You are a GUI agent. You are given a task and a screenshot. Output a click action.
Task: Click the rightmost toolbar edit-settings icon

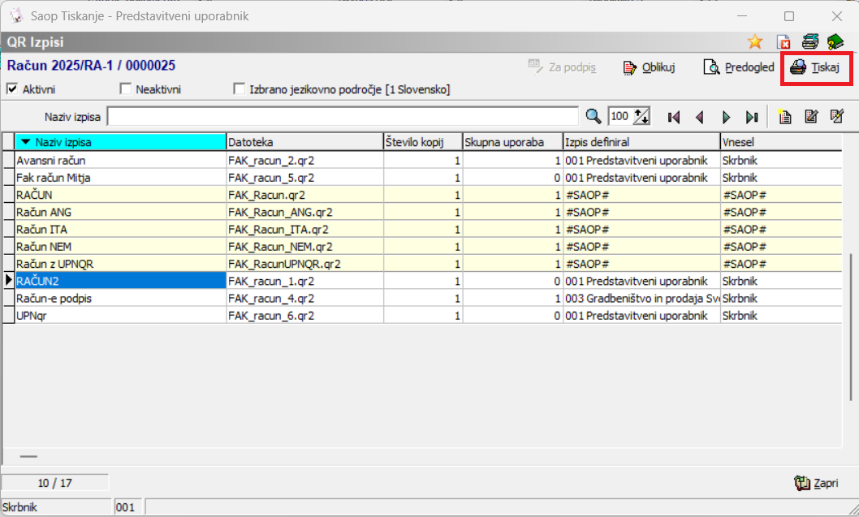837,117
